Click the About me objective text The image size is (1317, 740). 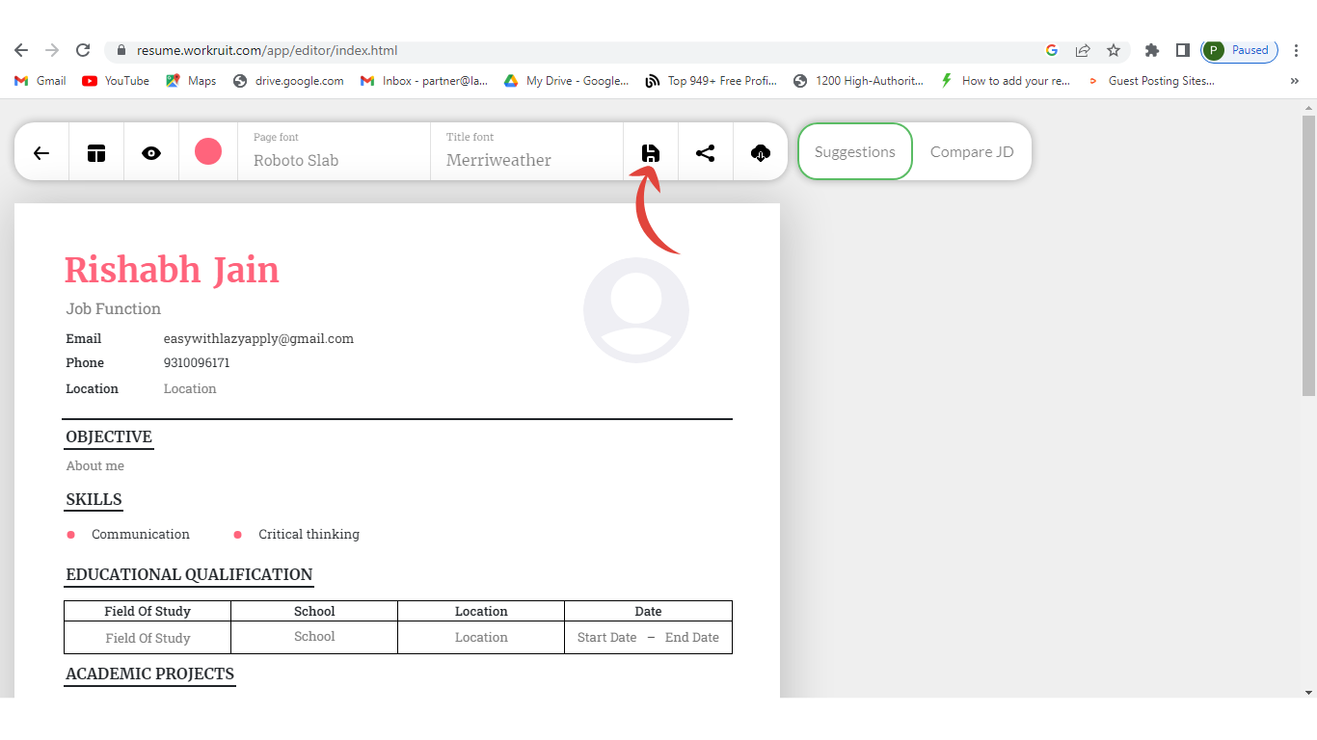(95, 465)
